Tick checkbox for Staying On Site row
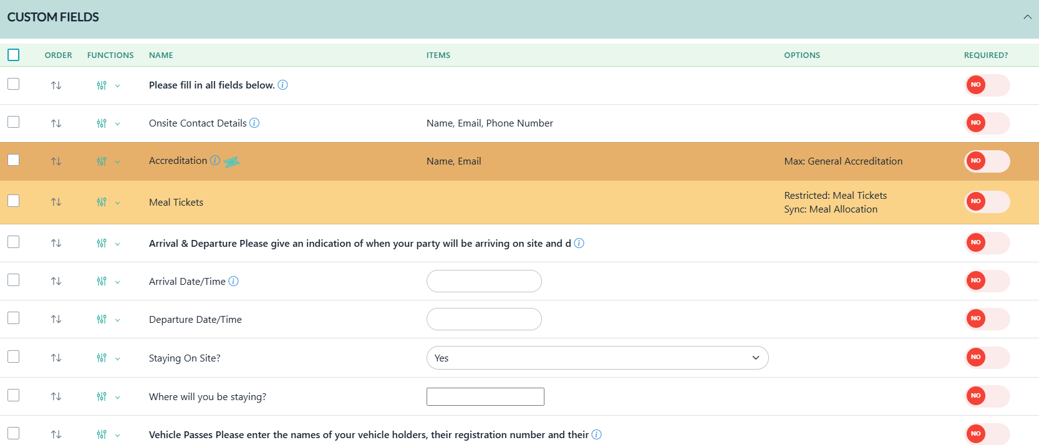Viewport: 1039px width, 445px height. pos(14,356)
